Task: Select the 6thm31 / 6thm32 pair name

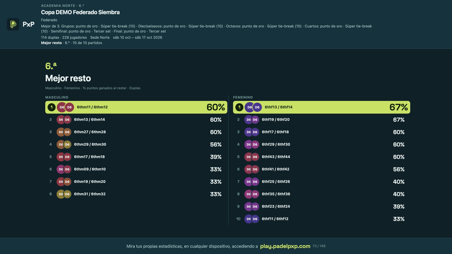Action: pos(90,194)
